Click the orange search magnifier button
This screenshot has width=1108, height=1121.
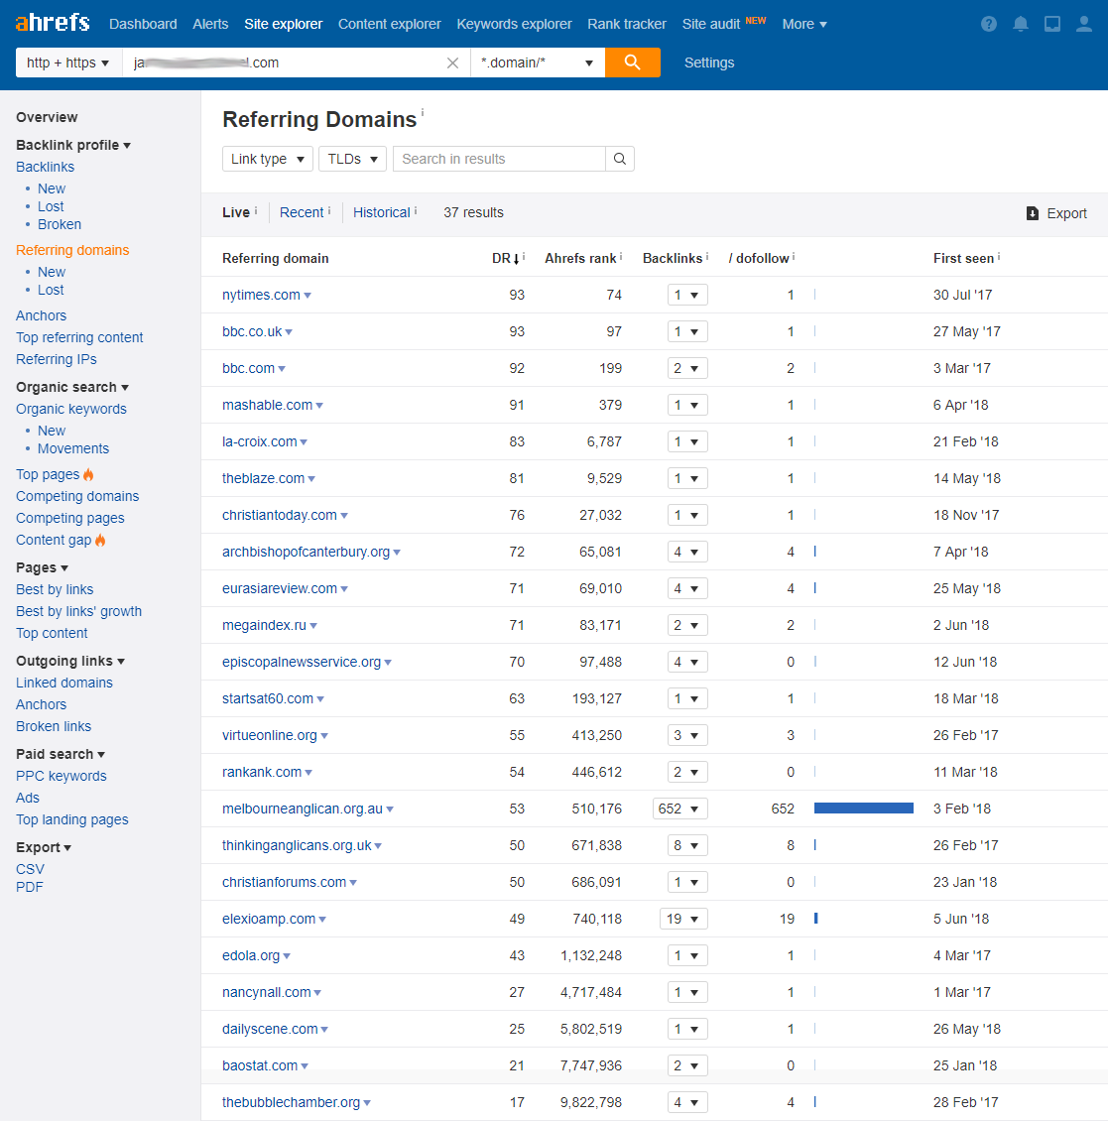633,62
